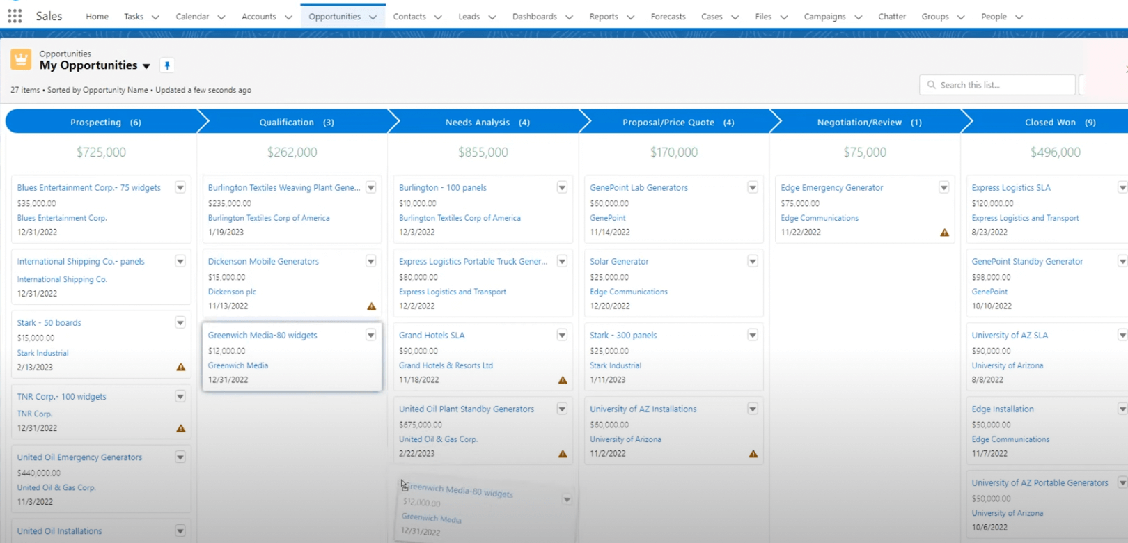Switch to the Campaigns tab
The height and width of the screenshot is (543, 1128).
(824, 17)
